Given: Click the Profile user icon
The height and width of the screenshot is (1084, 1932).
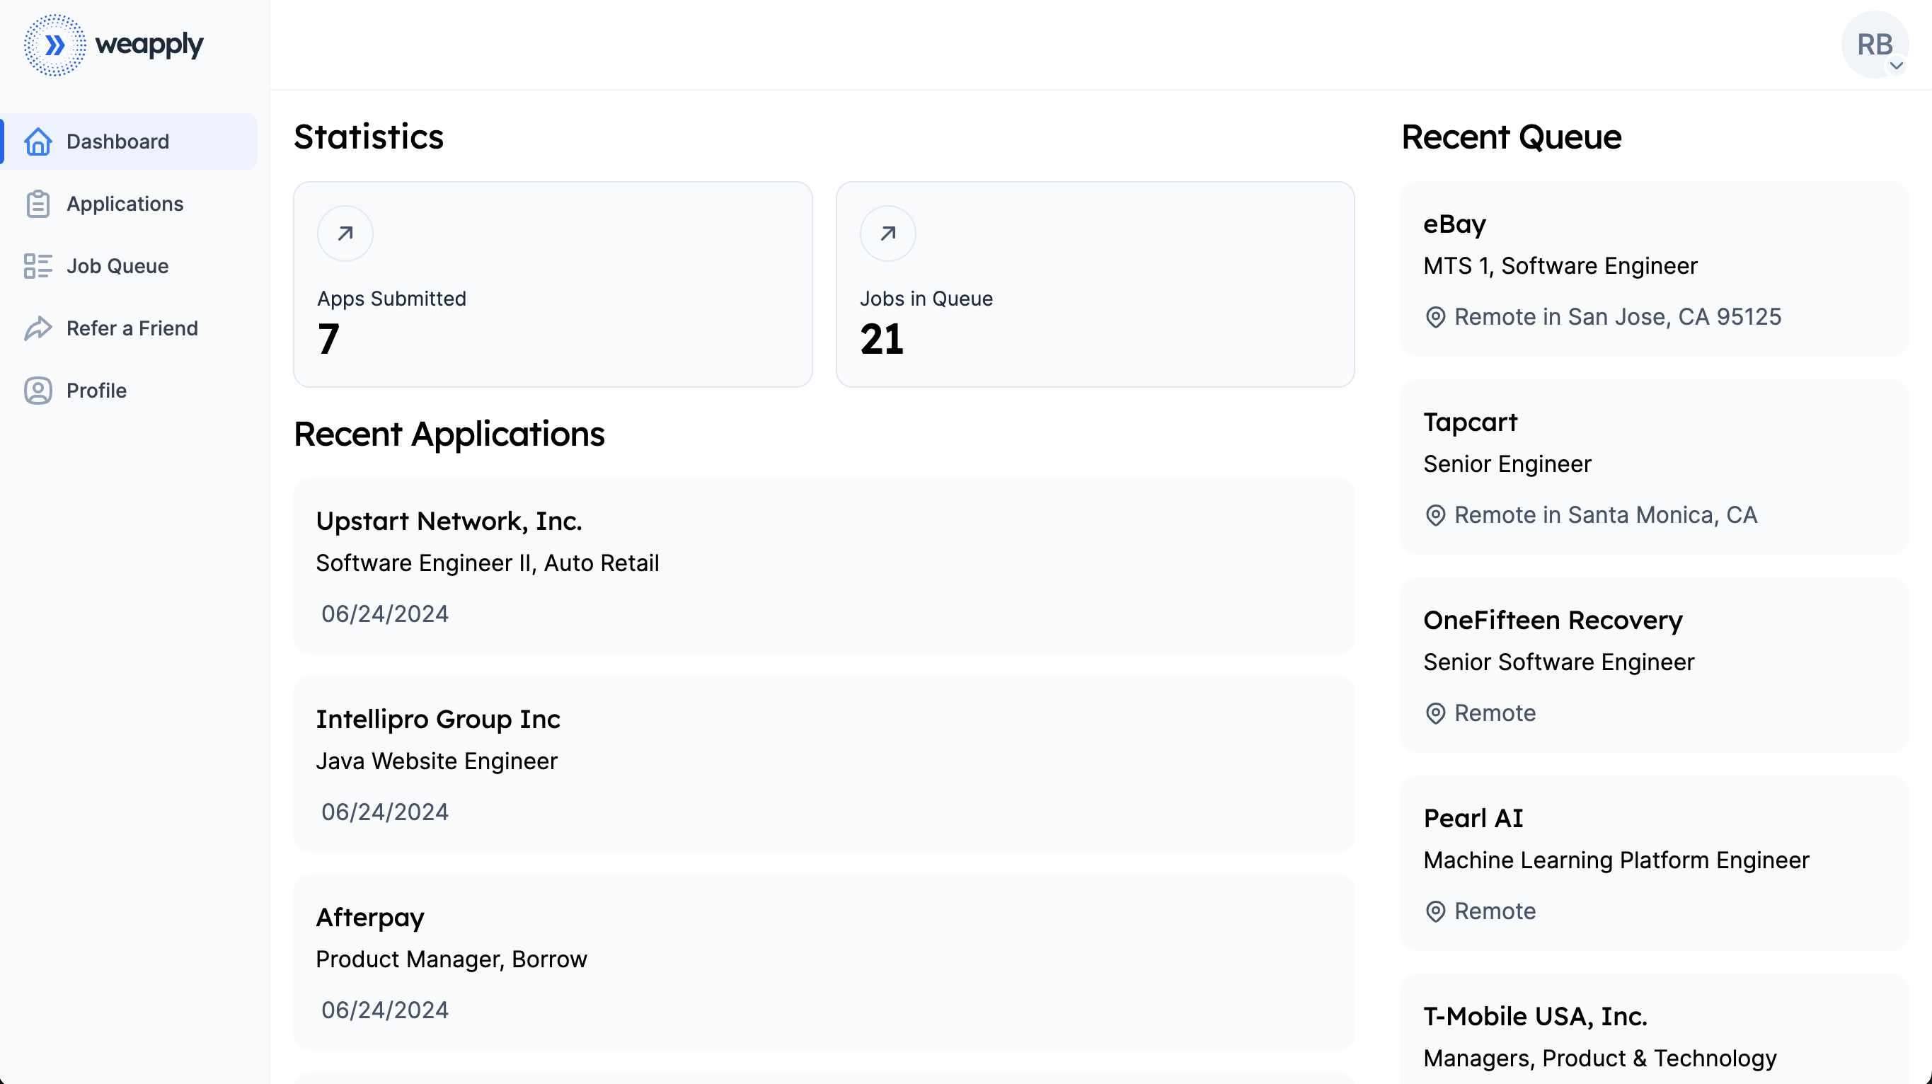Looking at the screenshot, I should click(38, 391).
